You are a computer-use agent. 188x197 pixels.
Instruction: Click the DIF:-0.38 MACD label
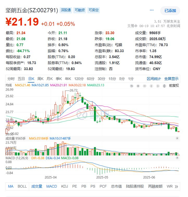tap(38, 158)
